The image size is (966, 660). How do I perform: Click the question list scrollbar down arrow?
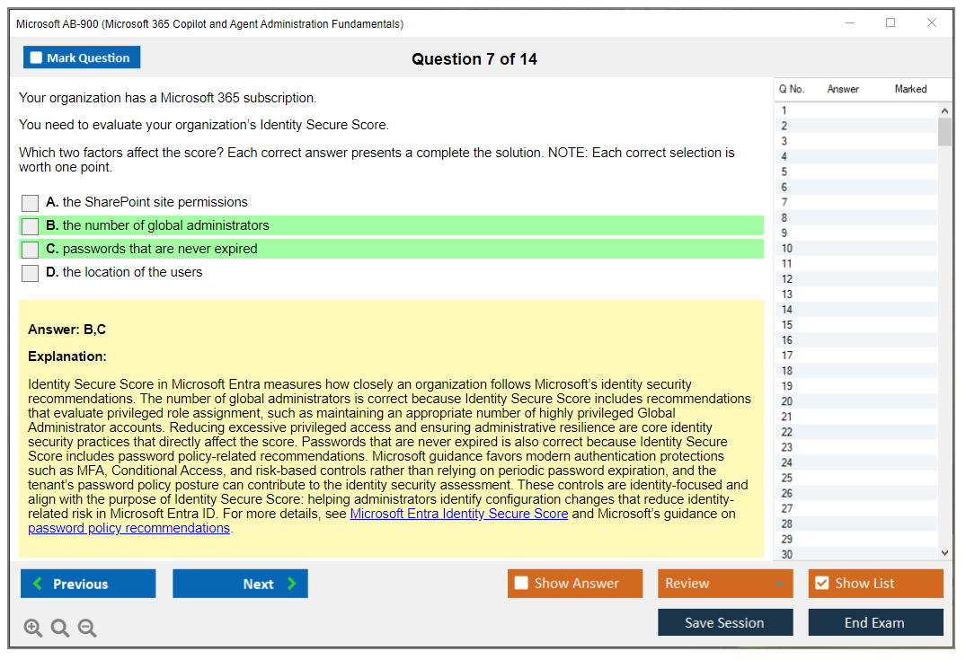pyautogui.click(x=944, y=553)
